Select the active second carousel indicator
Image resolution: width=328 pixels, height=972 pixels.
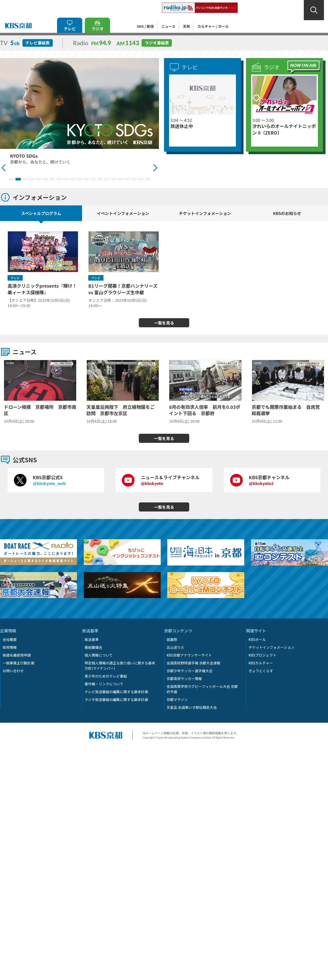tap(18, 179)
